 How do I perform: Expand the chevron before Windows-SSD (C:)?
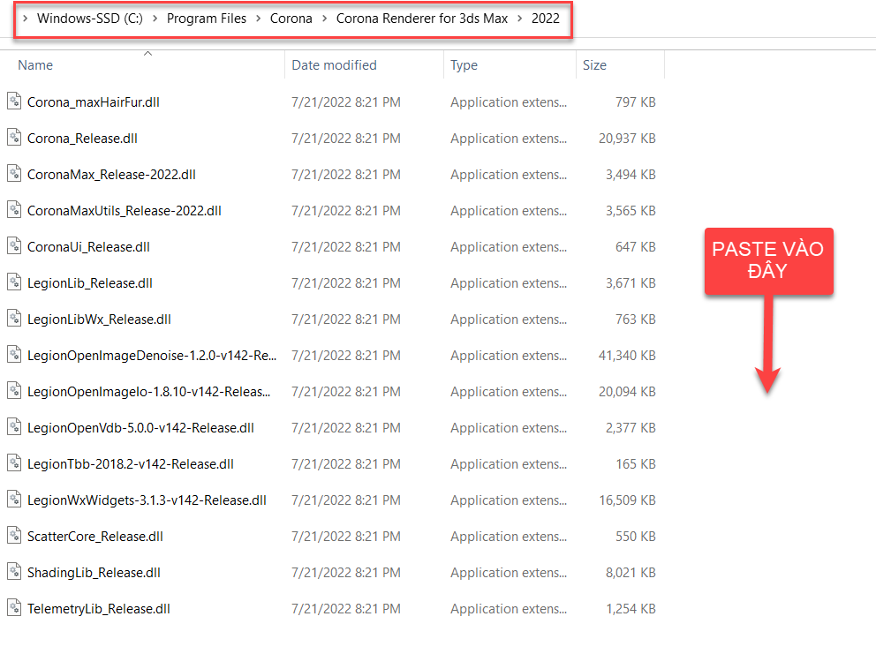point(26,19)
